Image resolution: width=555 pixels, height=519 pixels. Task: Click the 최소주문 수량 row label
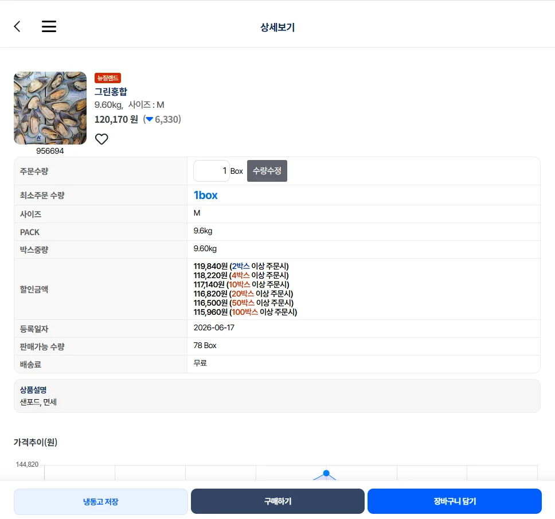point(42,195)
